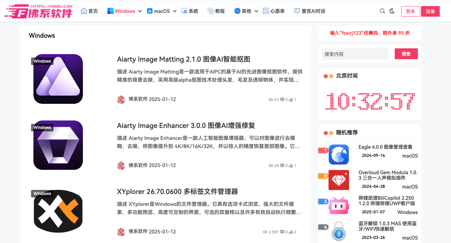Click the macOS app store icon in navbar

(x=150, y=11)
